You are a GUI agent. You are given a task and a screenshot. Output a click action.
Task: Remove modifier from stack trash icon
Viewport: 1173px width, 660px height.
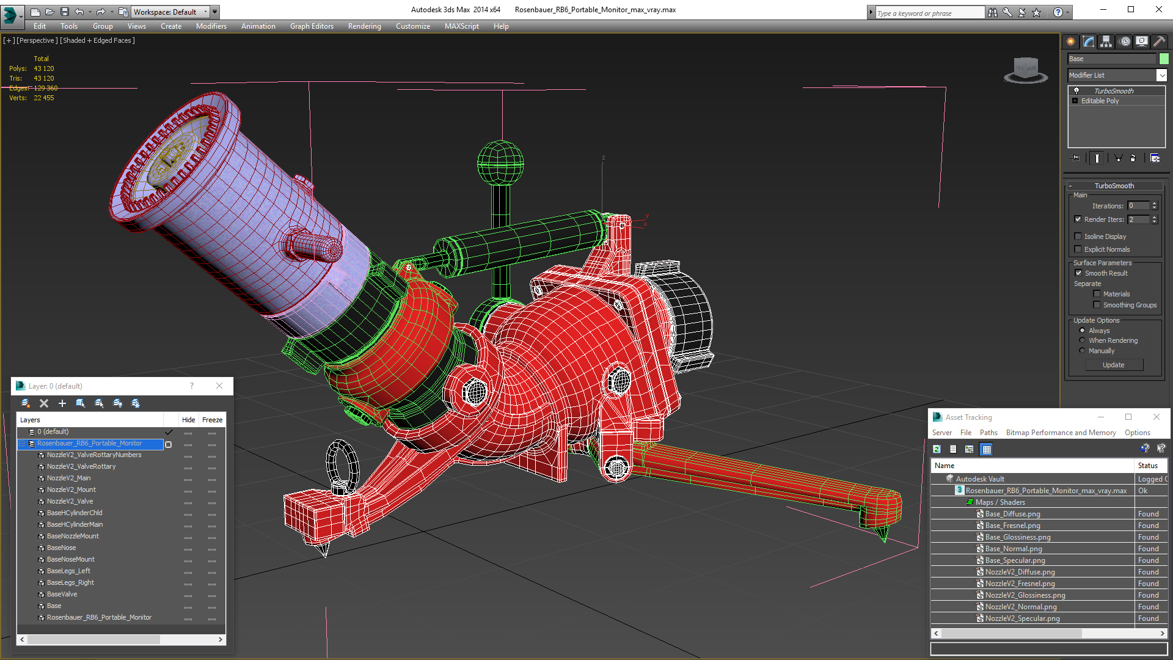pyautogui.click(x=1133, y=158)
